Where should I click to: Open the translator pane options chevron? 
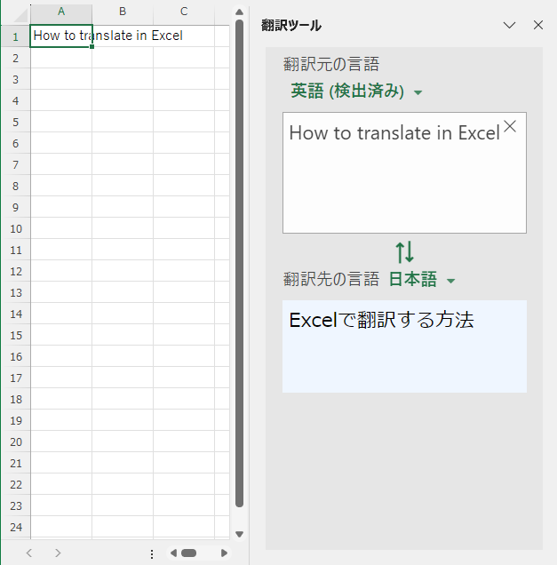tap(509, 25)
